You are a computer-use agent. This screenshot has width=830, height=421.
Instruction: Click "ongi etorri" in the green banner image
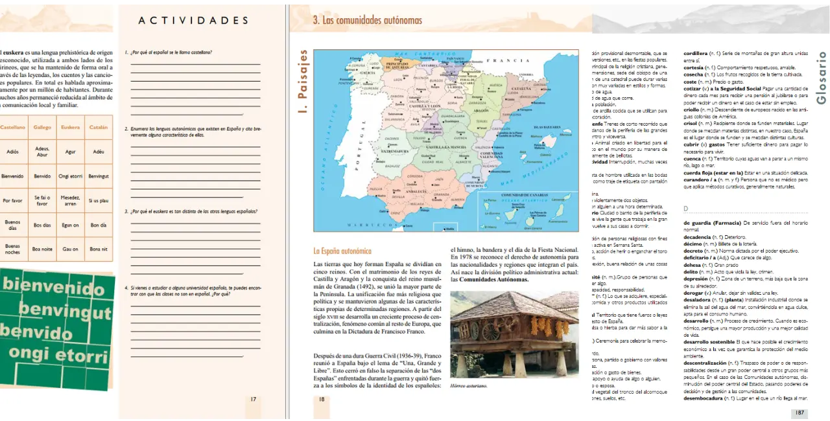point(58,355)
